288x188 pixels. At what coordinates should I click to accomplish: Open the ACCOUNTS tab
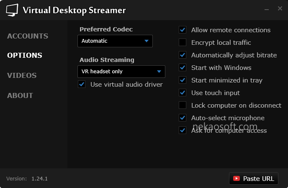click(28, 36)
